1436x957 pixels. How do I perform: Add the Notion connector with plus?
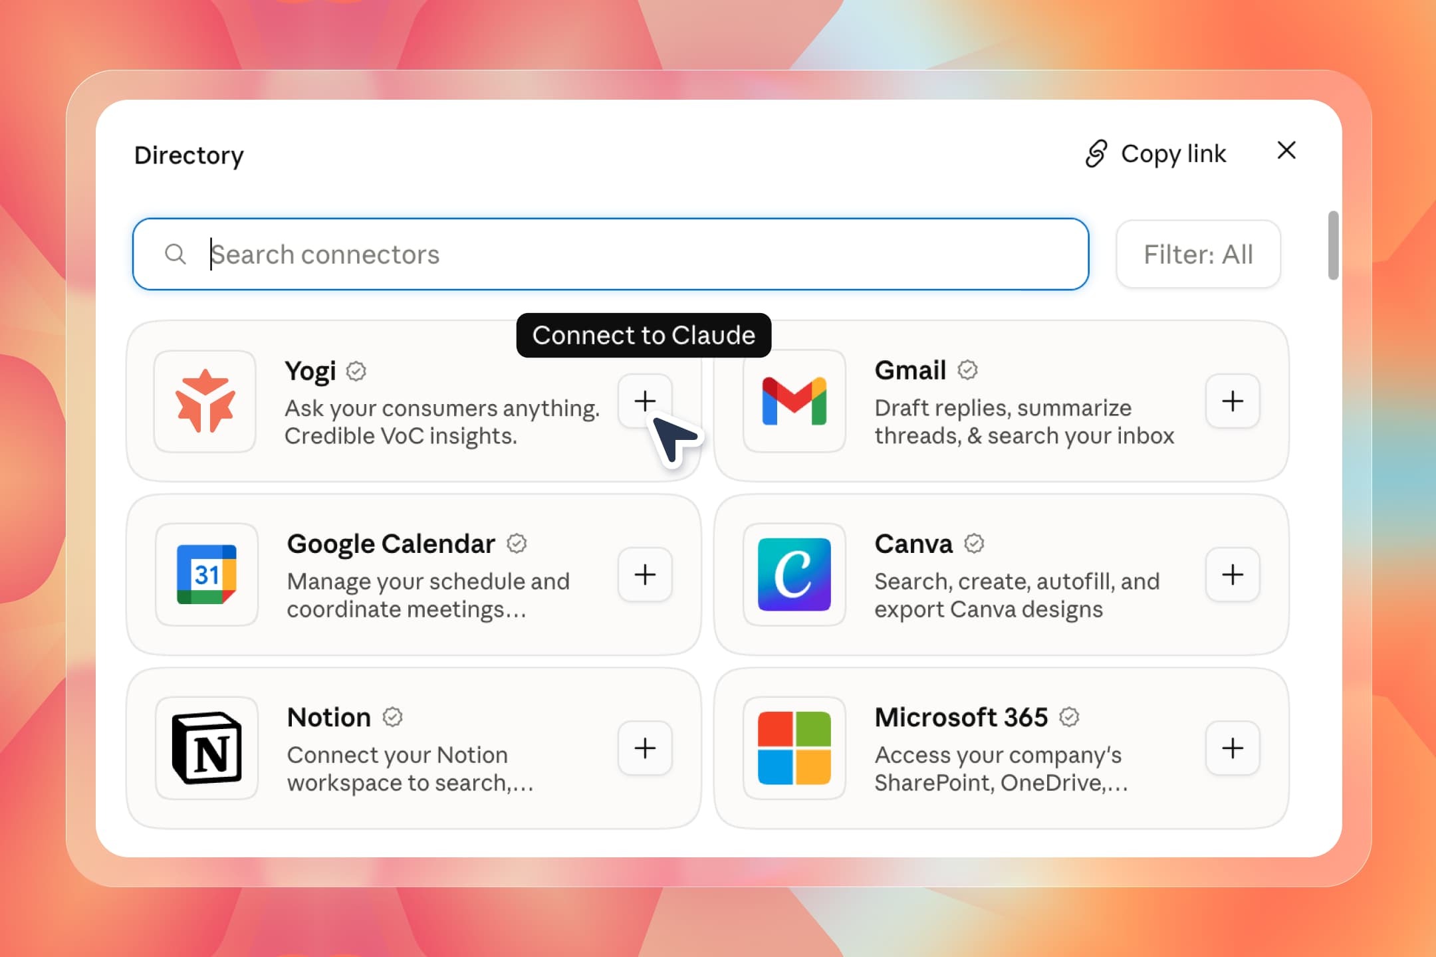point(645,748)
